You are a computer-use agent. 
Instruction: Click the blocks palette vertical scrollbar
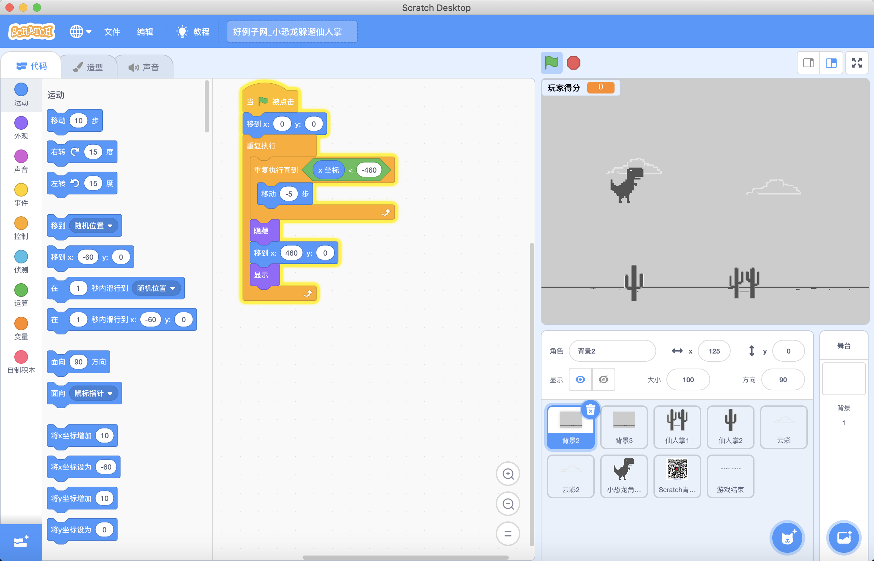pyautogui.click(x=207, y=106)
